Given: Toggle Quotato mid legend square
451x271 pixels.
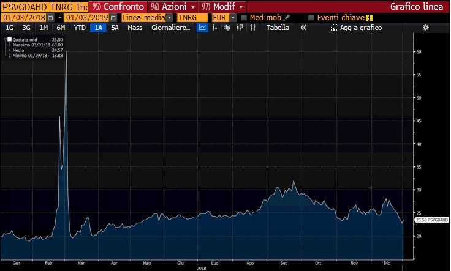Looking at the screenshot, I should coord(9,40).
